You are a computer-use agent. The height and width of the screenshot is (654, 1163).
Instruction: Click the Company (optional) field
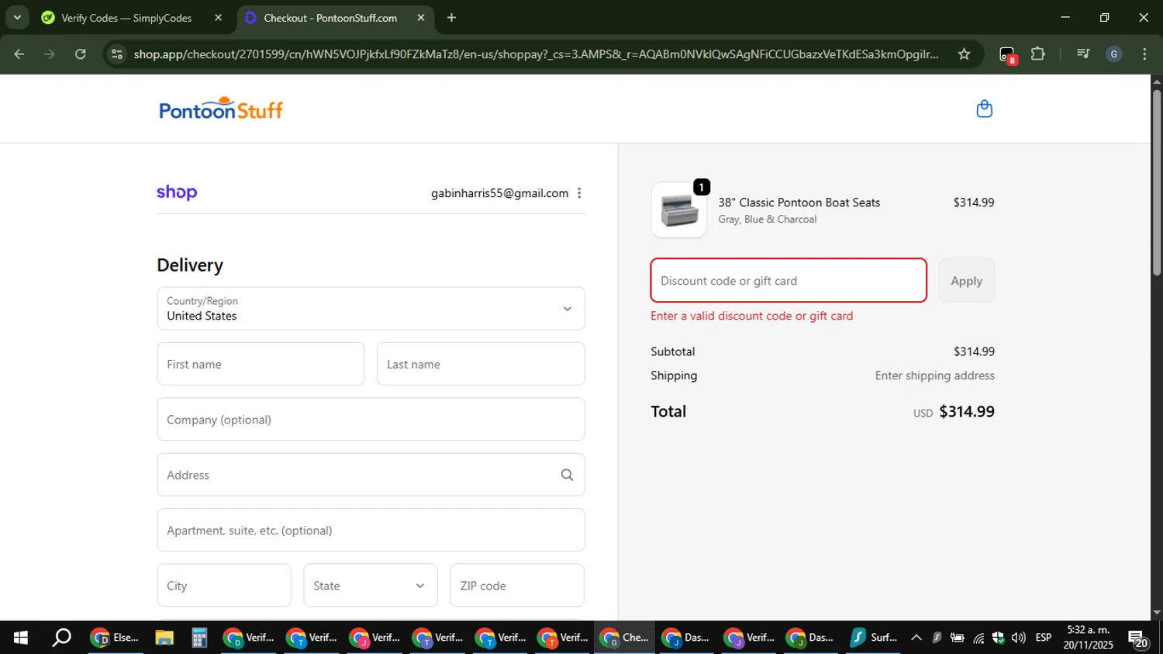(371, 420)
